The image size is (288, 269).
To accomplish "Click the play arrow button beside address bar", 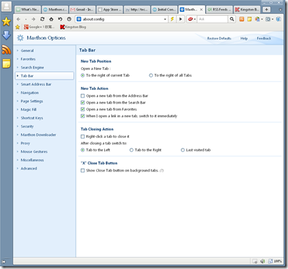I will point(180,19).
